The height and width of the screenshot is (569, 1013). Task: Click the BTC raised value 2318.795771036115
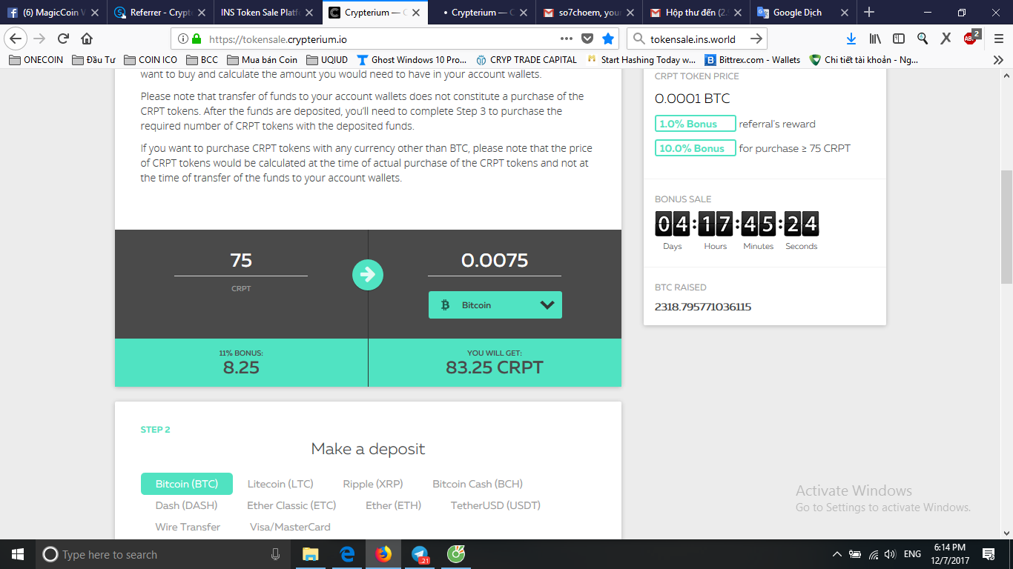pyautogui.click(x=703, y=307)
